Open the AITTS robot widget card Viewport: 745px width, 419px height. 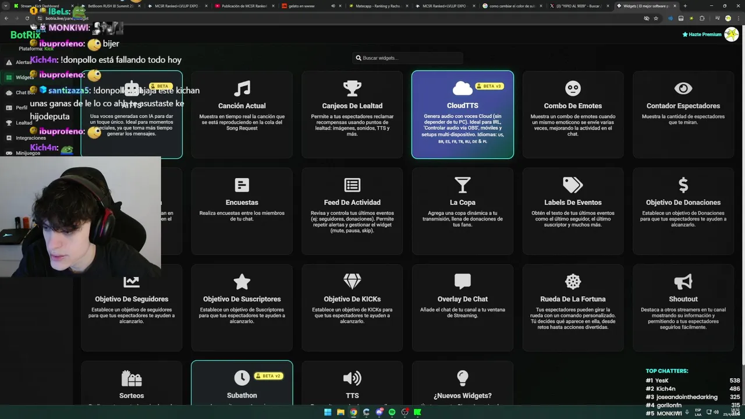132,115
